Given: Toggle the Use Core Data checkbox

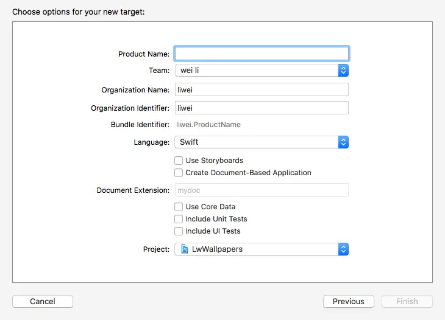Looking at the screenshot, I should [179, 207].
